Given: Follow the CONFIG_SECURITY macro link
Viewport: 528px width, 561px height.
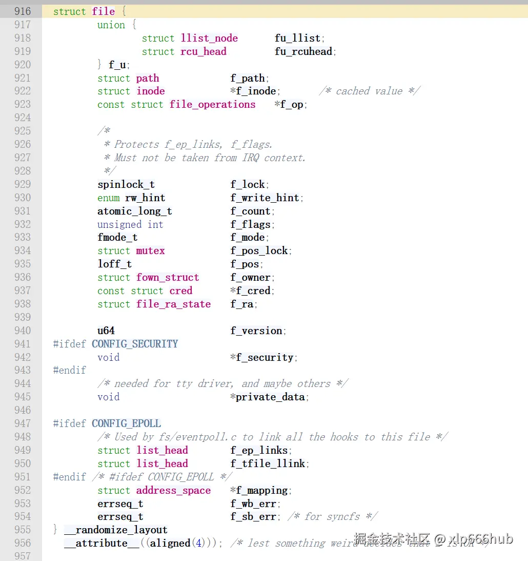Looking at the screenshot, I should click(135, 344).
